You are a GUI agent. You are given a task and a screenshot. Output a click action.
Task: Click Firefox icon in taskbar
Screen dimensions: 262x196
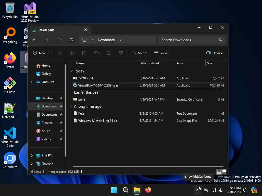tap(148, 190)
